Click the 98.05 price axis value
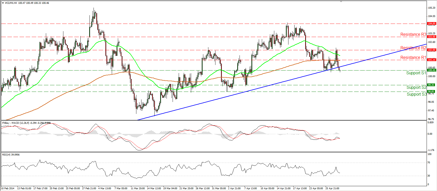 (x=431, y=102)
